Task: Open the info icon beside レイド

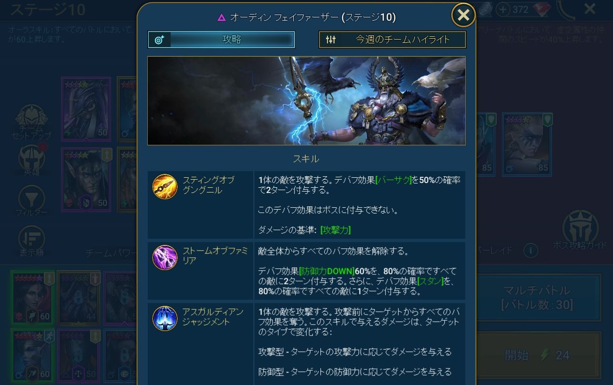Action: tap(531, 250)
